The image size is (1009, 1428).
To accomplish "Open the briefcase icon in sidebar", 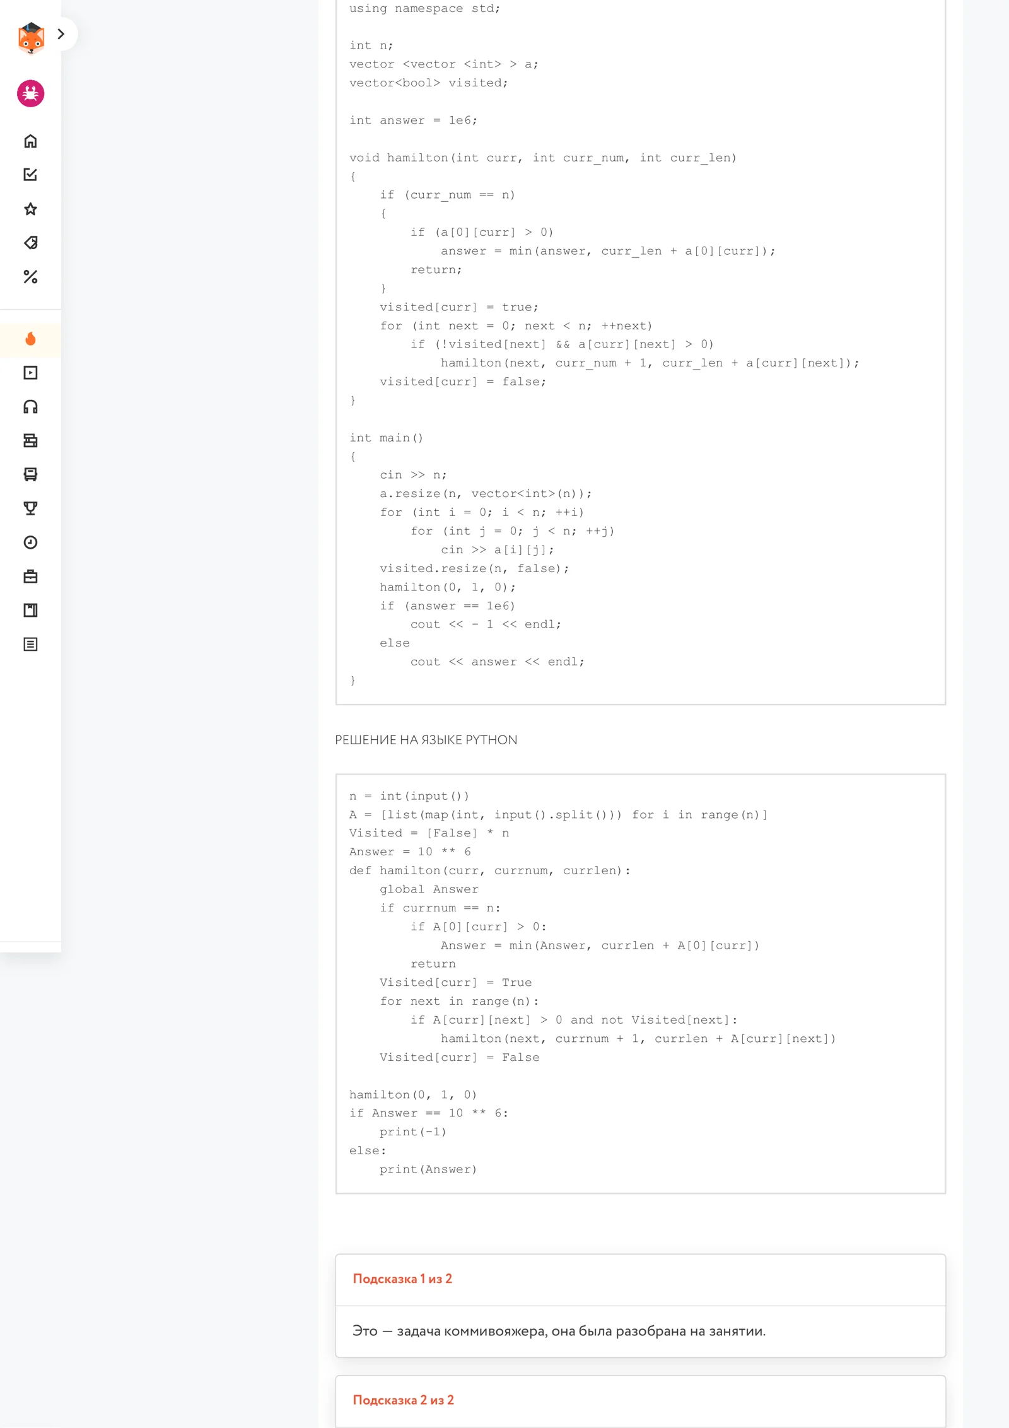I will pos(30,576).
